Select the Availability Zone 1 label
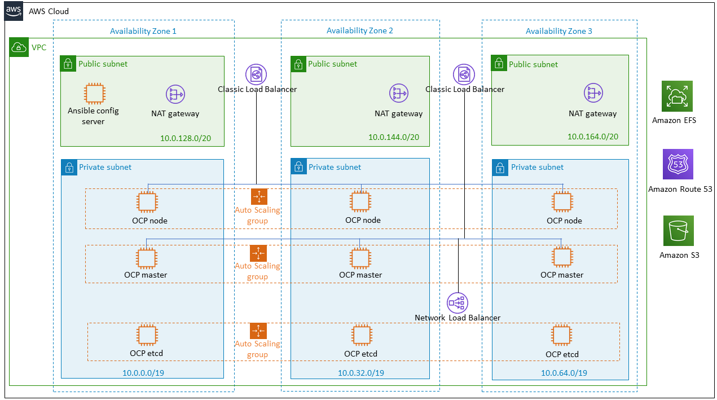The height and width of the screenshot is (400, 717). pyautogui.click(x=143, y=31)
